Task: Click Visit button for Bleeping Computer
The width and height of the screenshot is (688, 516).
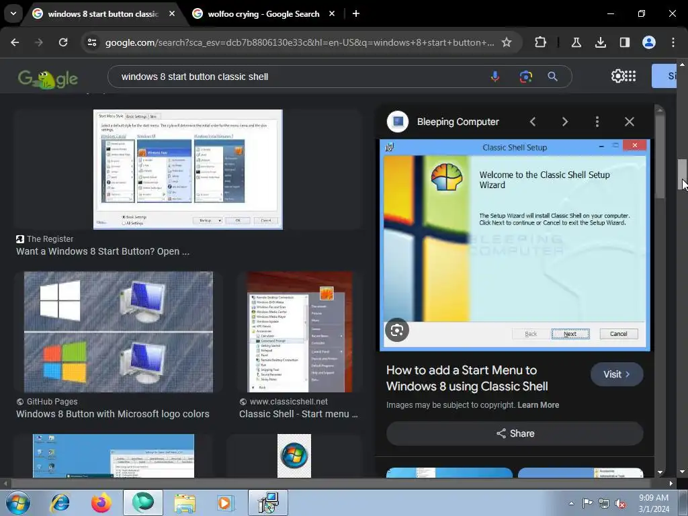Action: (617, 374)
